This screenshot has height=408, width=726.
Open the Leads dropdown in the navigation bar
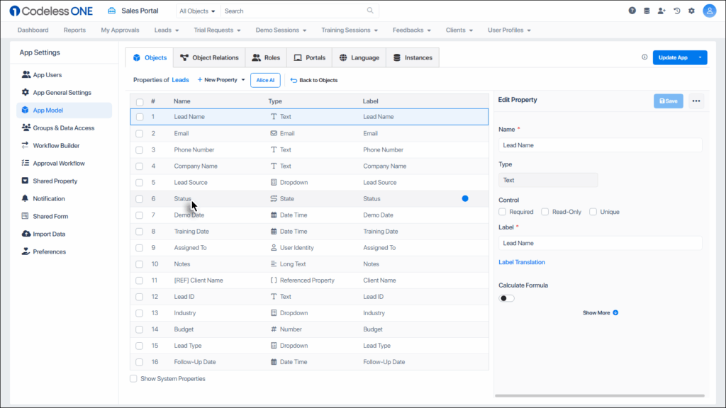click(x=166, y=30)
